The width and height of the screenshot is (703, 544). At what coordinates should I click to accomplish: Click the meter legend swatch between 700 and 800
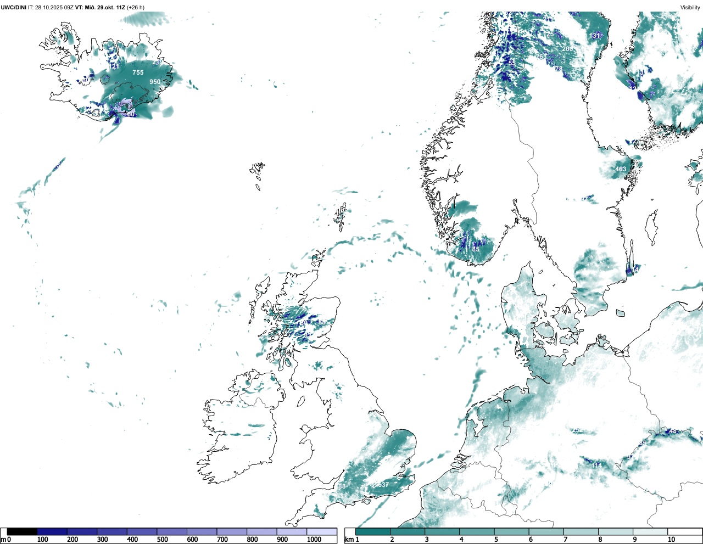click(232, 531)
